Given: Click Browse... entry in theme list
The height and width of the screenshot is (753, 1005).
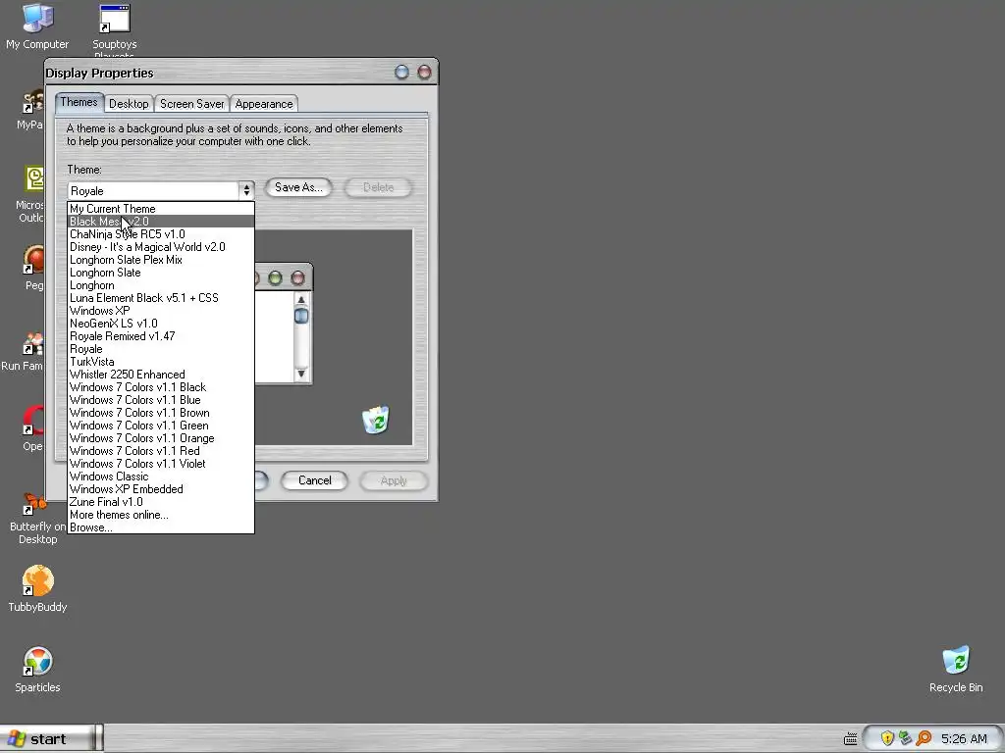Looking at the screenshot, I should coord(161,527).
